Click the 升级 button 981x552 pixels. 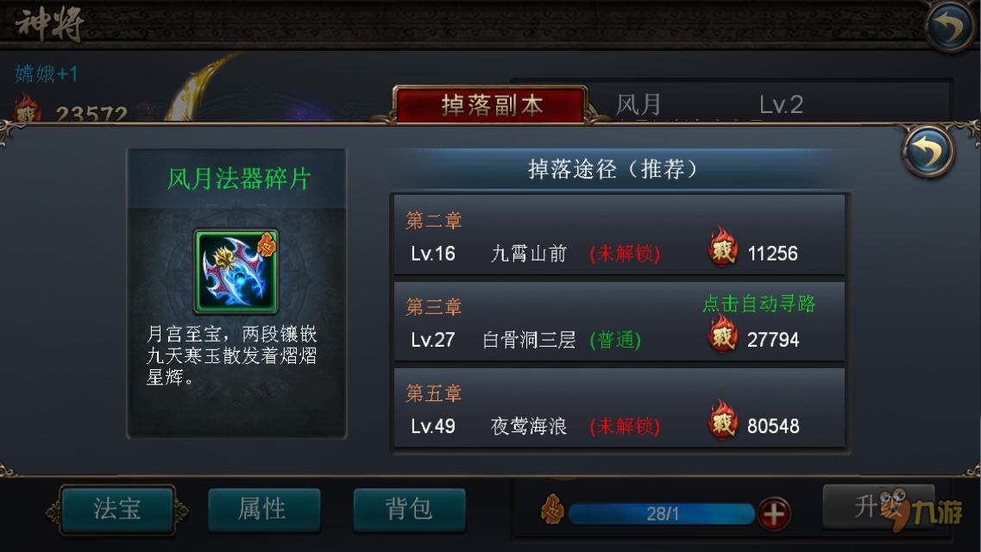pos(878,506)
